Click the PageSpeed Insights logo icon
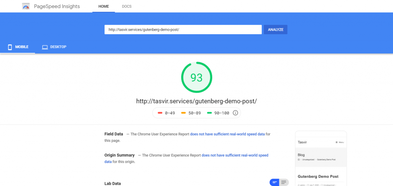Screen dimensions: 393x186 coord(26,6)
